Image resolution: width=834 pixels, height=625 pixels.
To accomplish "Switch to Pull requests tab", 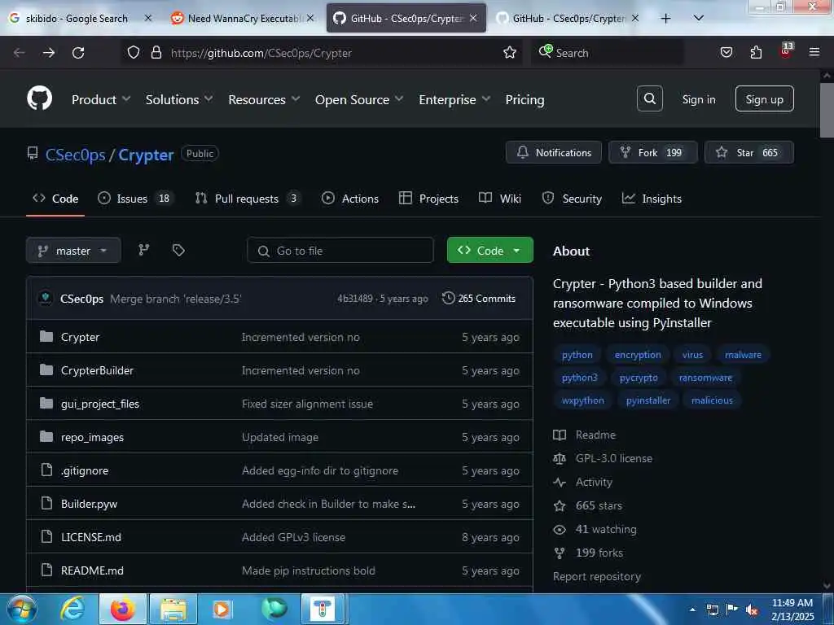I will pos(248,199).
